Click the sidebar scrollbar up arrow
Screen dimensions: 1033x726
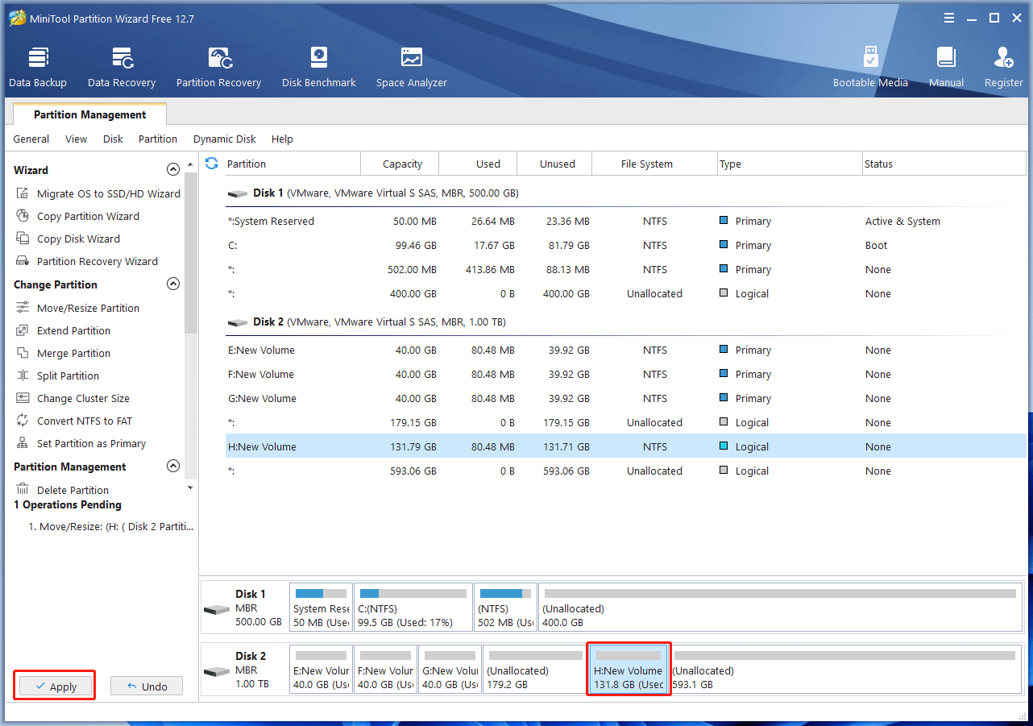pos(190,165)
